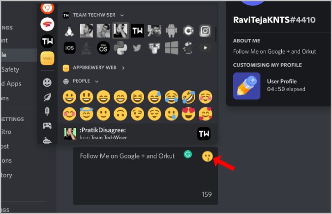The height and width of the screenshot is (214, 332).
Task: Select the highlighted PratikDisagree emoji
Action: 121,31
